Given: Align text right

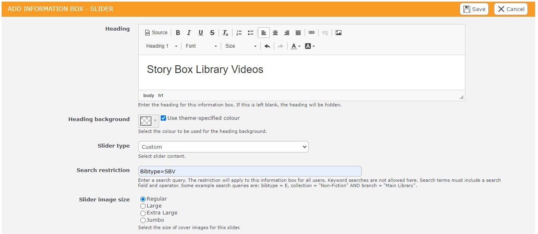Looking at the screenshot, I should [x=287, y=33].
